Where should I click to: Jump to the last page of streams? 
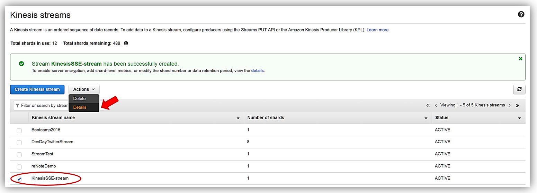pos(517,105)
